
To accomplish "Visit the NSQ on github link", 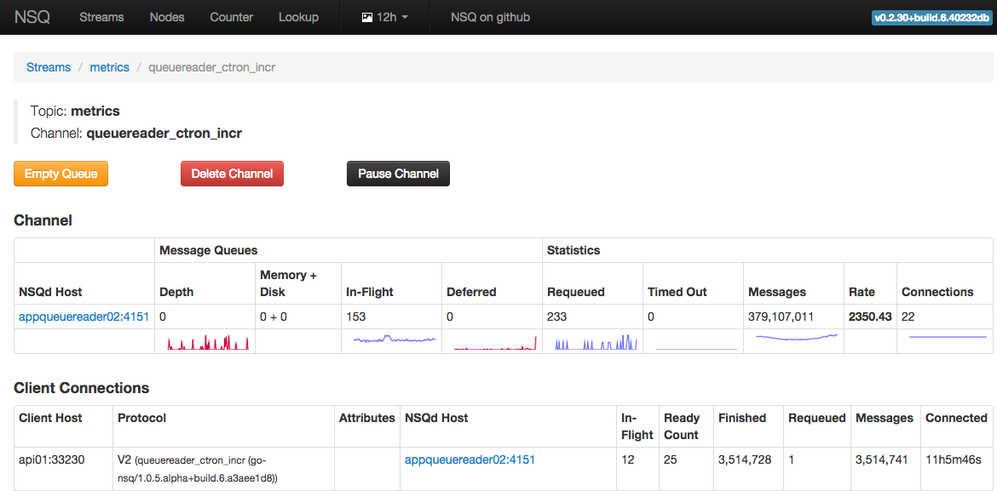I will pos(490,17).
